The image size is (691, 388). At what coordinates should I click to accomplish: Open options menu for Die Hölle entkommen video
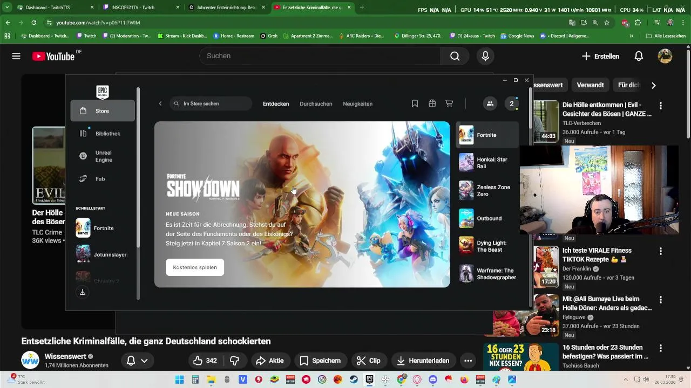(660, 106)
